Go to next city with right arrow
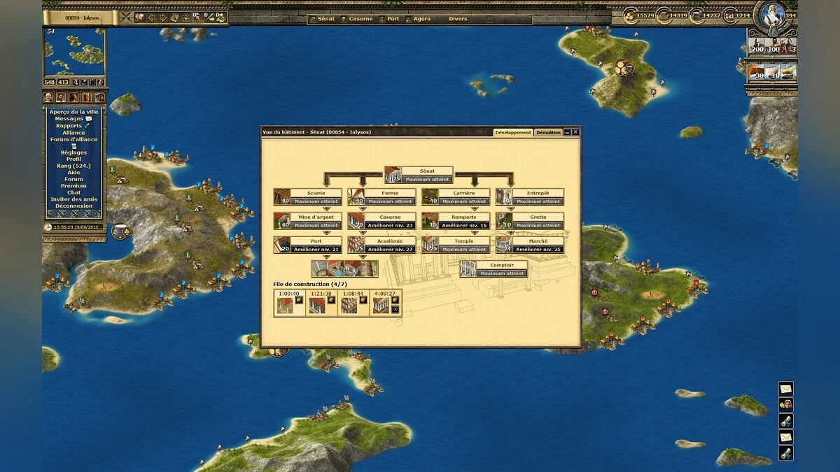This screenshot has height=472, width=840. (162, 17)
